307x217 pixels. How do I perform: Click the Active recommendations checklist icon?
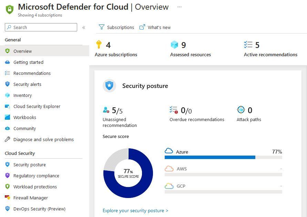[248, 45]
